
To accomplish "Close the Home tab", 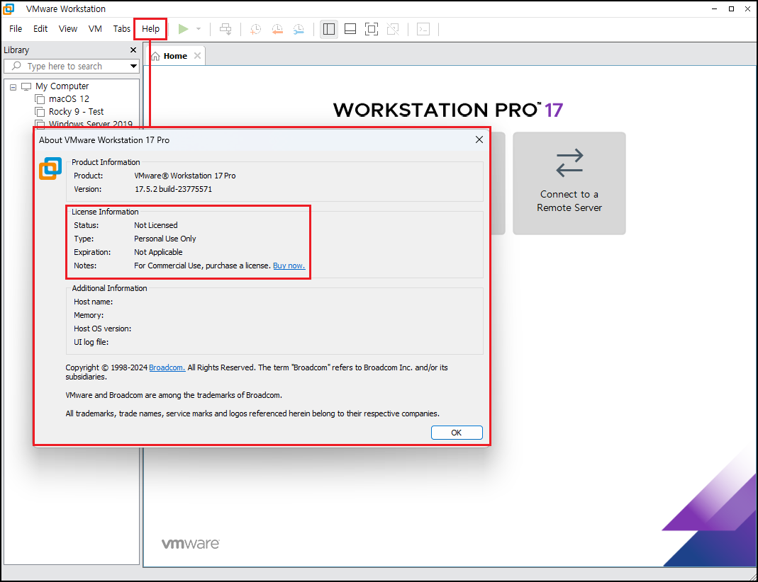I will pos(197,56).
